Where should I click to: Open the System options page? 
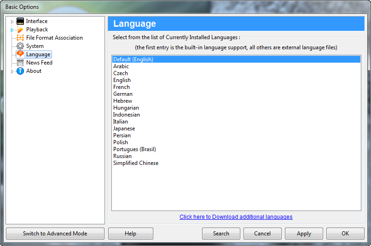point(35,46)
